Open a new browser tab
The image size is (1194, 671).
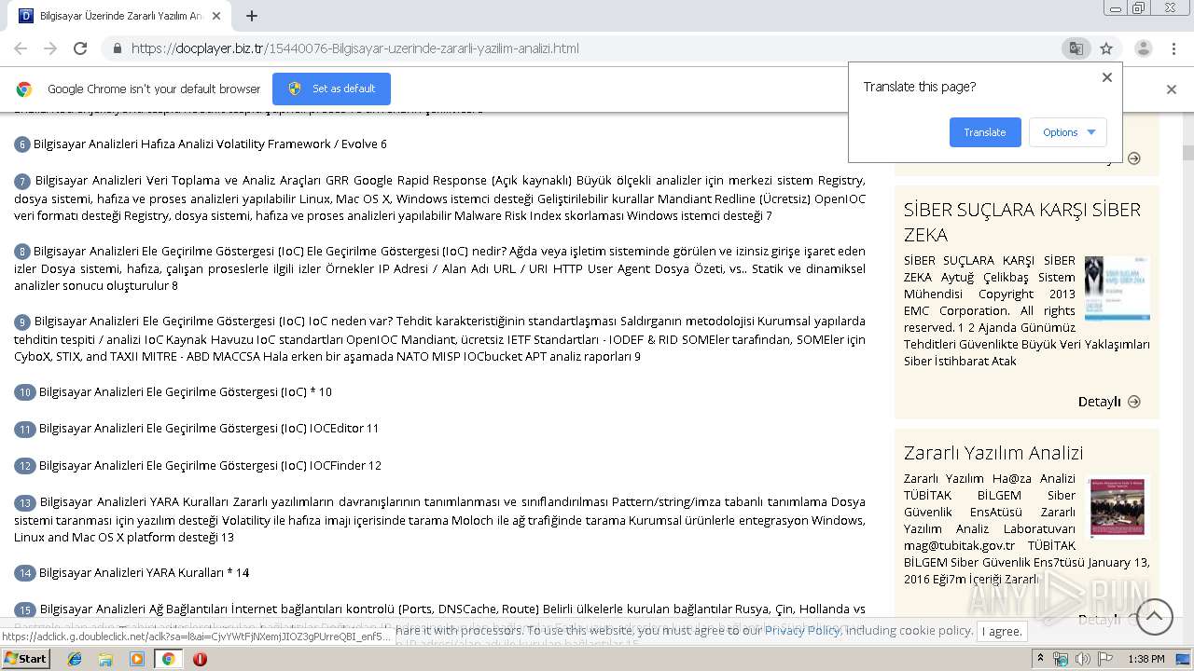click(251, 16)
